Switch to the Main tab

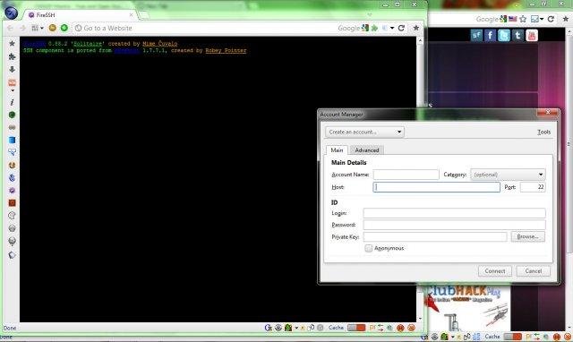tap(337, 150)
